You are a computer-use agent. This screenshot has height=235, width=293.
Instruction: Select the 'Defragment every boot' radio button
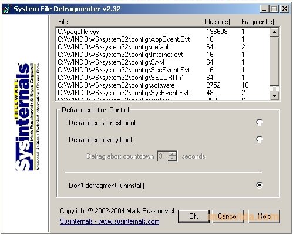coord(260,139)
